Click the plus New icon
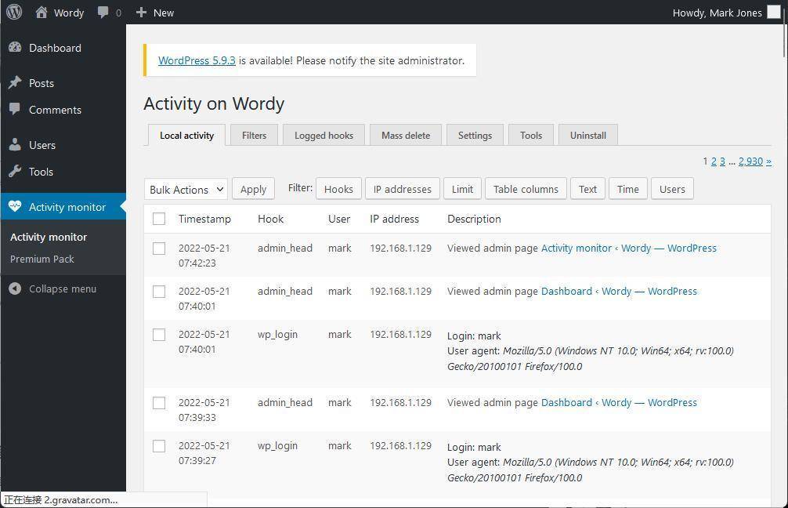The width and height of the screenshot is (788, 508). click(141, 12)
